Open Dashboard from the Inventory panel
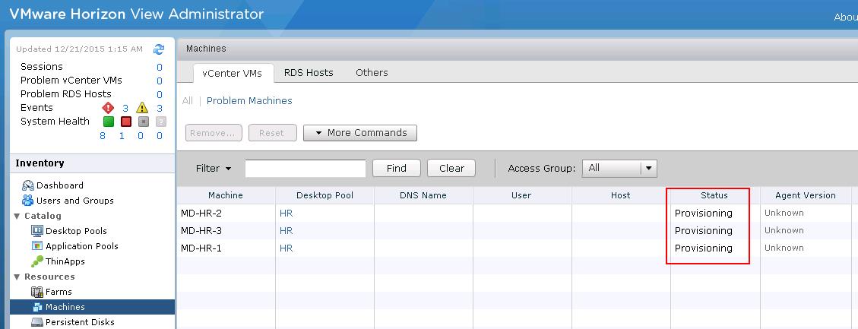 click(59, 185)
